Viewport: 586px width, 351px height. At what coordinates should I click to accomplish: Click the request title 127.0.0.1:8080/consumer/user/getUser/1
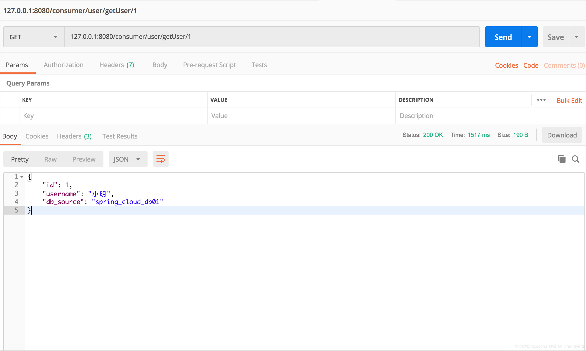pyautogui.click(x=70, y=11)
